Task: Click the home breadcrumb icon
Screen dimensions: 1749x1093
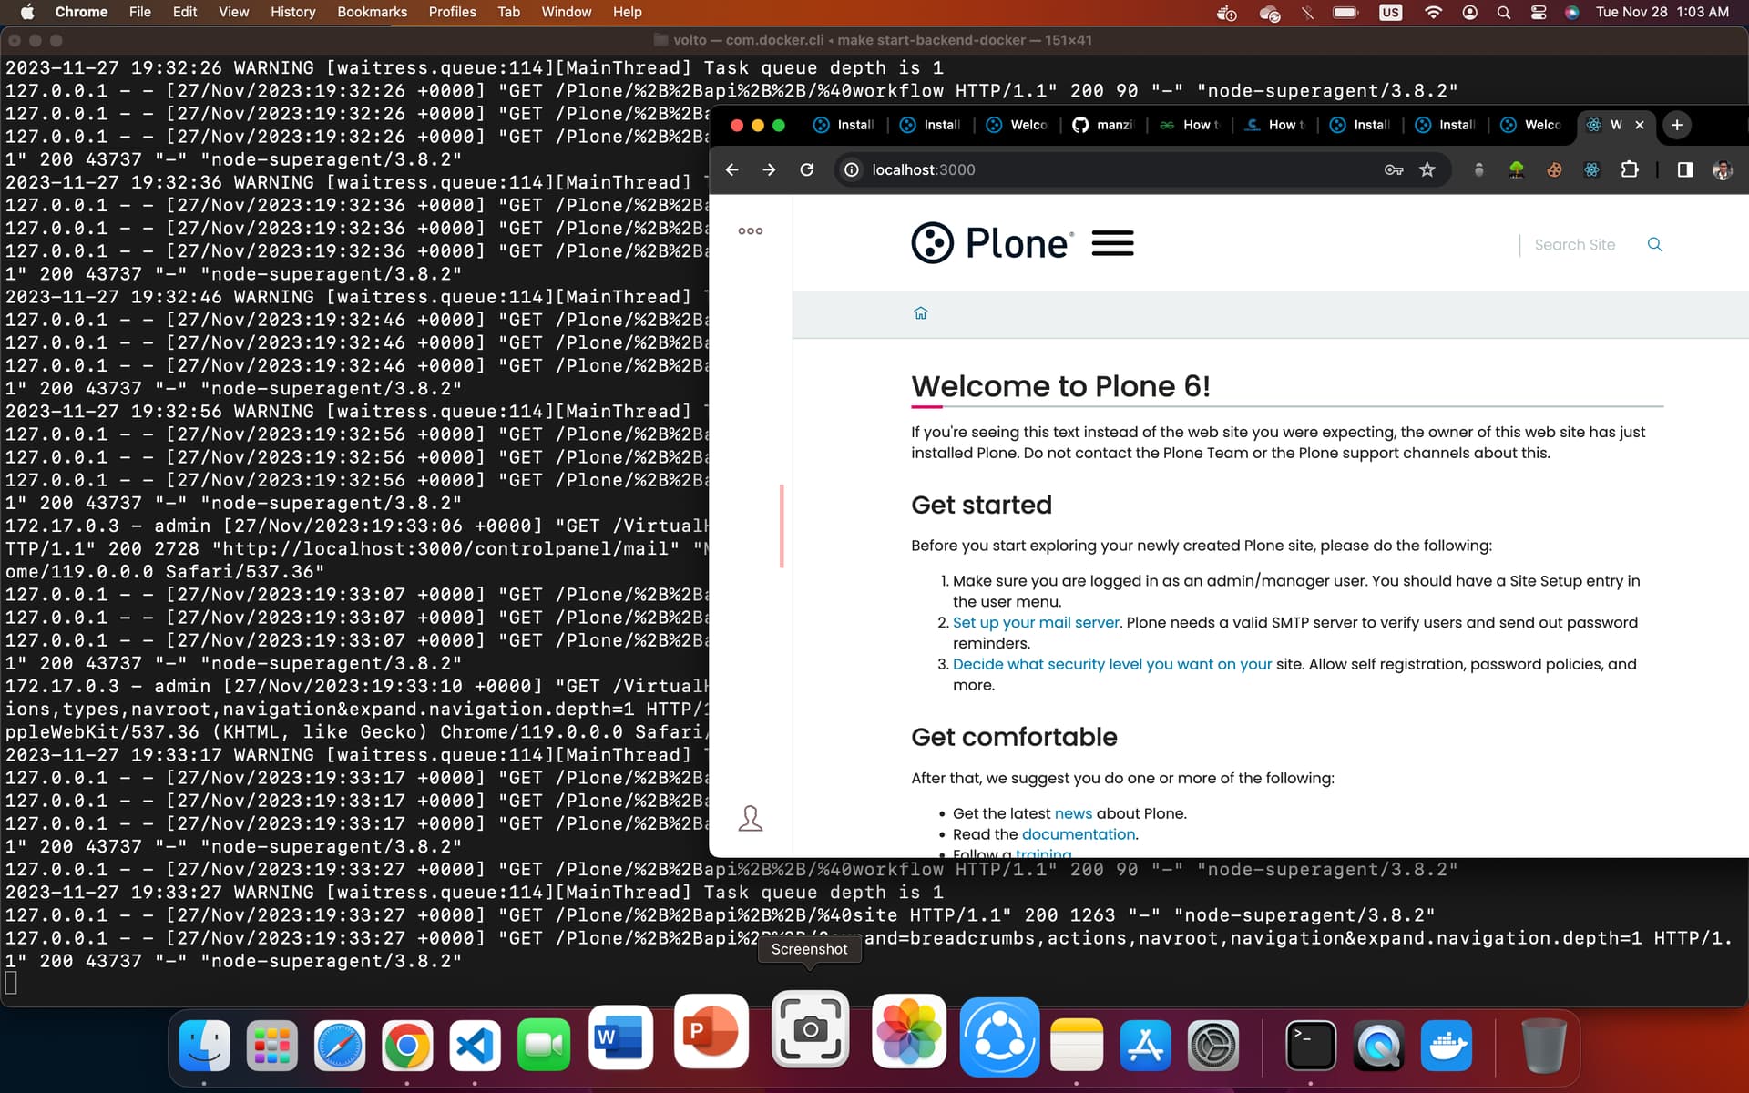Action: (x=920, y=313)
